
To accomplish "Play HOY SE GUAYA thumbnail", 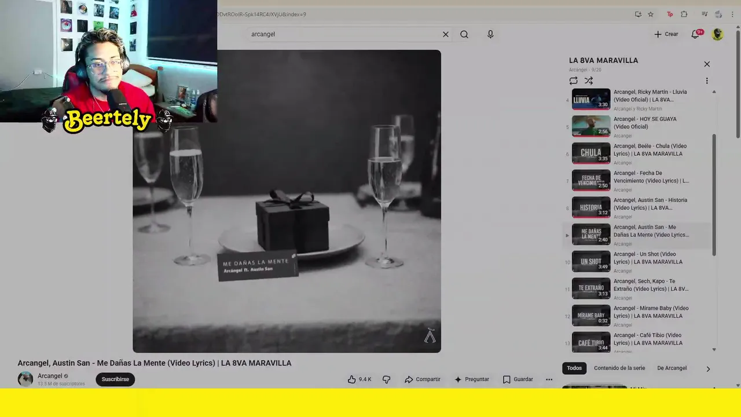I will pyautogui.click(x=591, y=126).
